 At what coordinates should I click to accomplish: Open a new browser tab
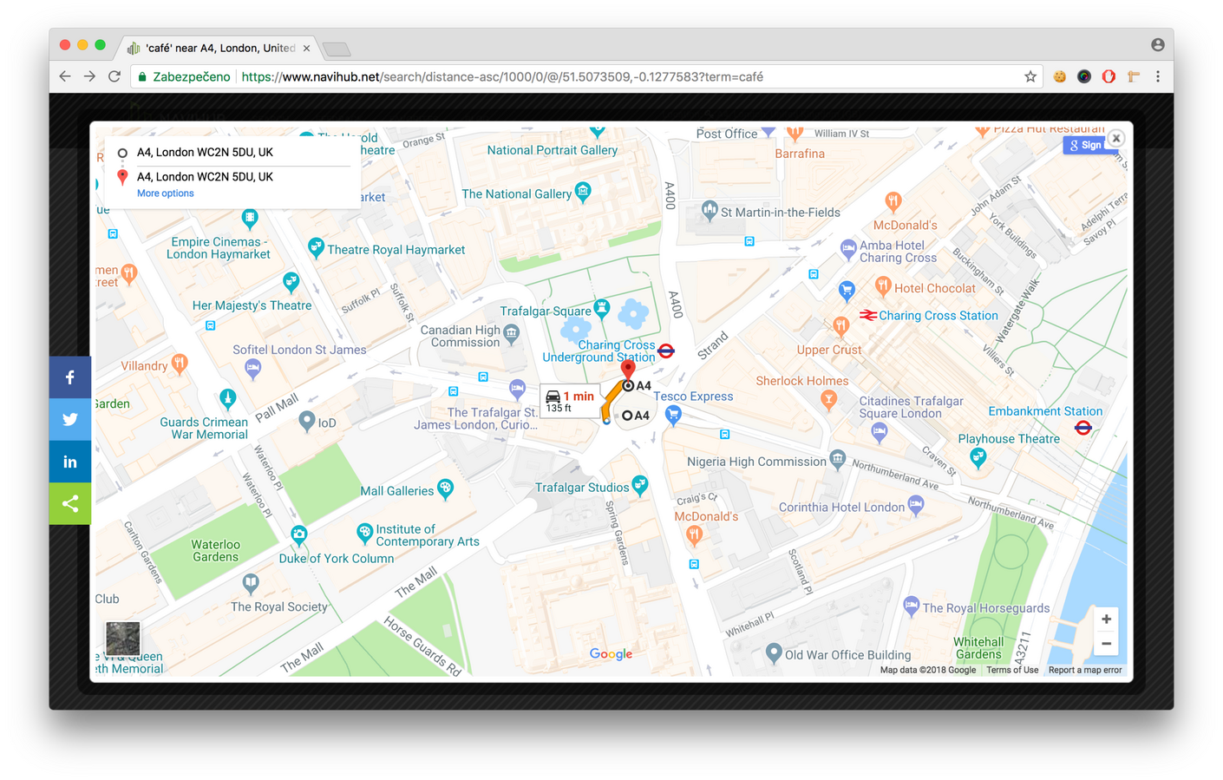336,49
